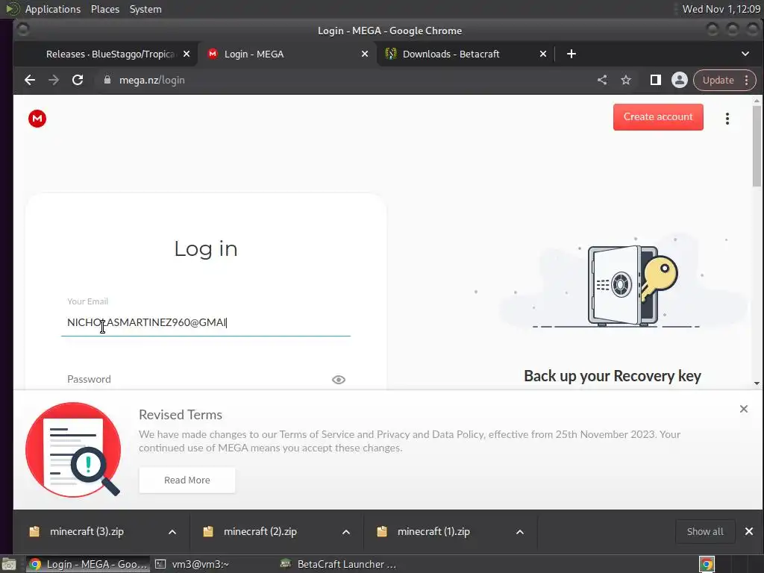Bookmark this page with star icon

pyautogui.click(x=626, y=80)
